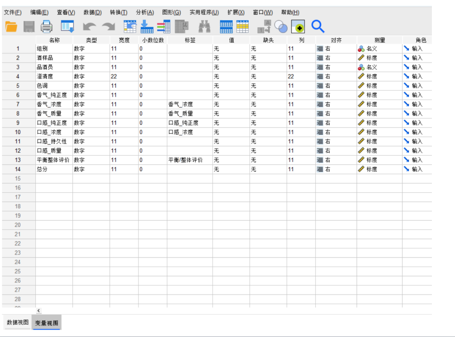Open Use variable sets icon with overlapping circles

tap(281, 27)
